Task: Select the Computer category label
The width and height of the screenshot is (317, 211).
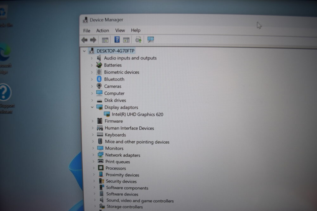Action: (x=114, y=93)
